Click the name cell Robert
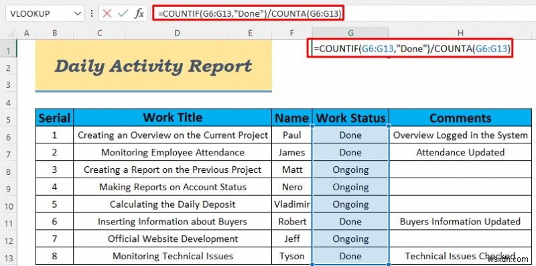536x266 pixels. coord(291,222)
